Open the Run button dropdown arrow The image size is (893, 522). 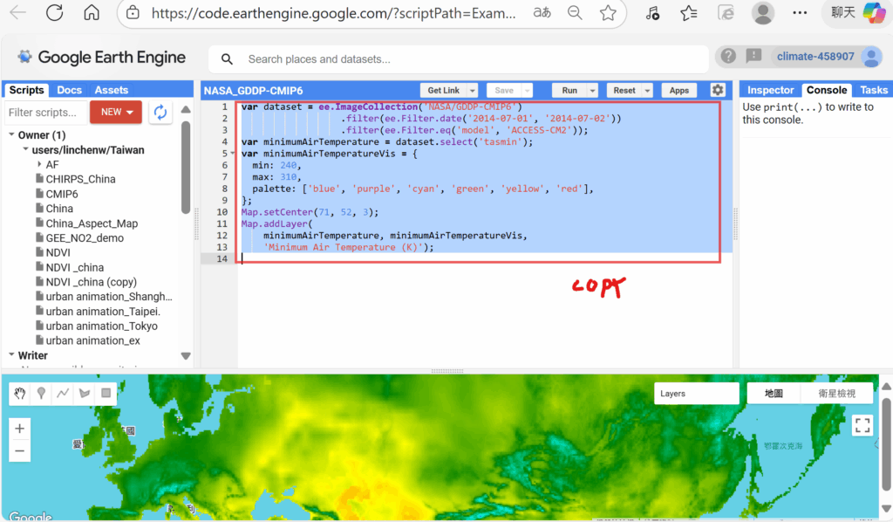pos(593,91)
